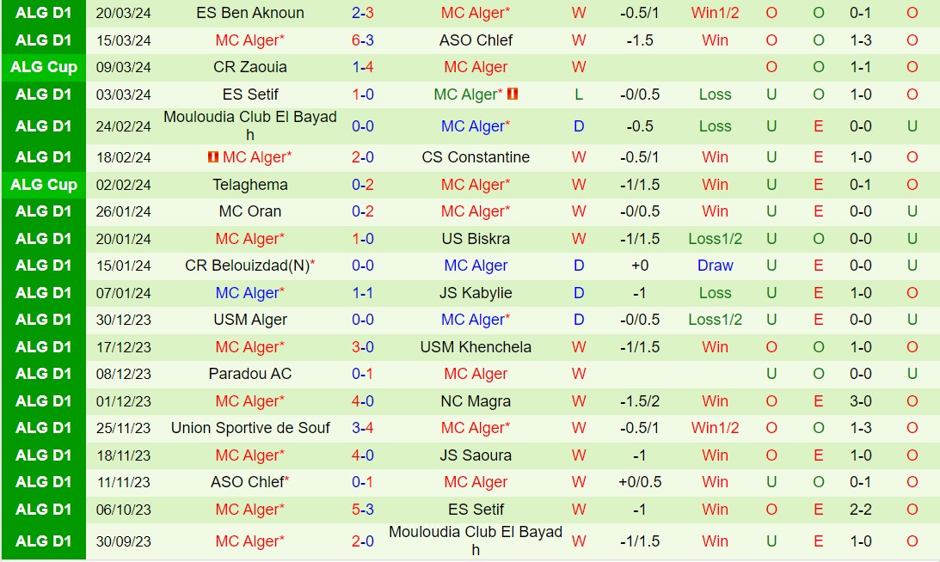940x562 pixels.
Task: Click the Telaghema team name
Action: [250, 185]
